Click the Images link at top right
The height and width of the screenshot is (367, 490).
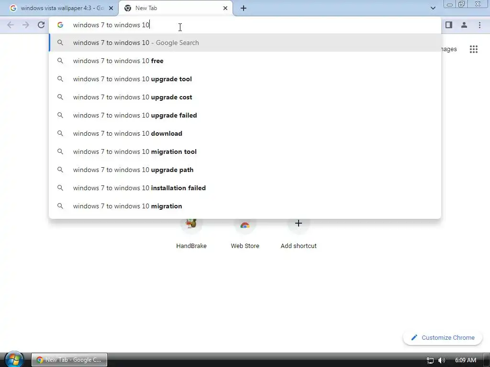(449, 49)
